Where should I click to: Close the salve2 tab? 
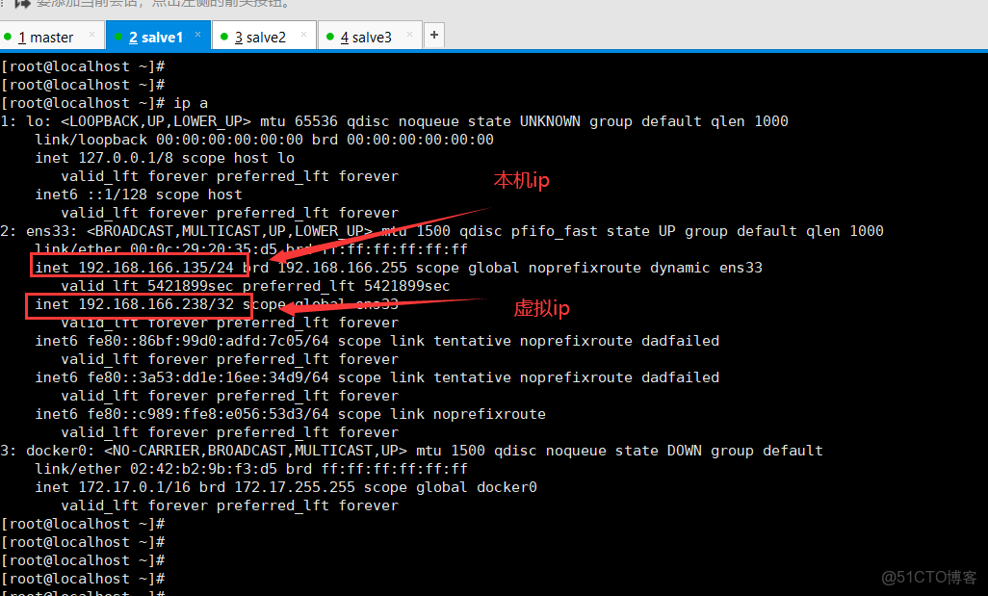(x=301, y=35)
